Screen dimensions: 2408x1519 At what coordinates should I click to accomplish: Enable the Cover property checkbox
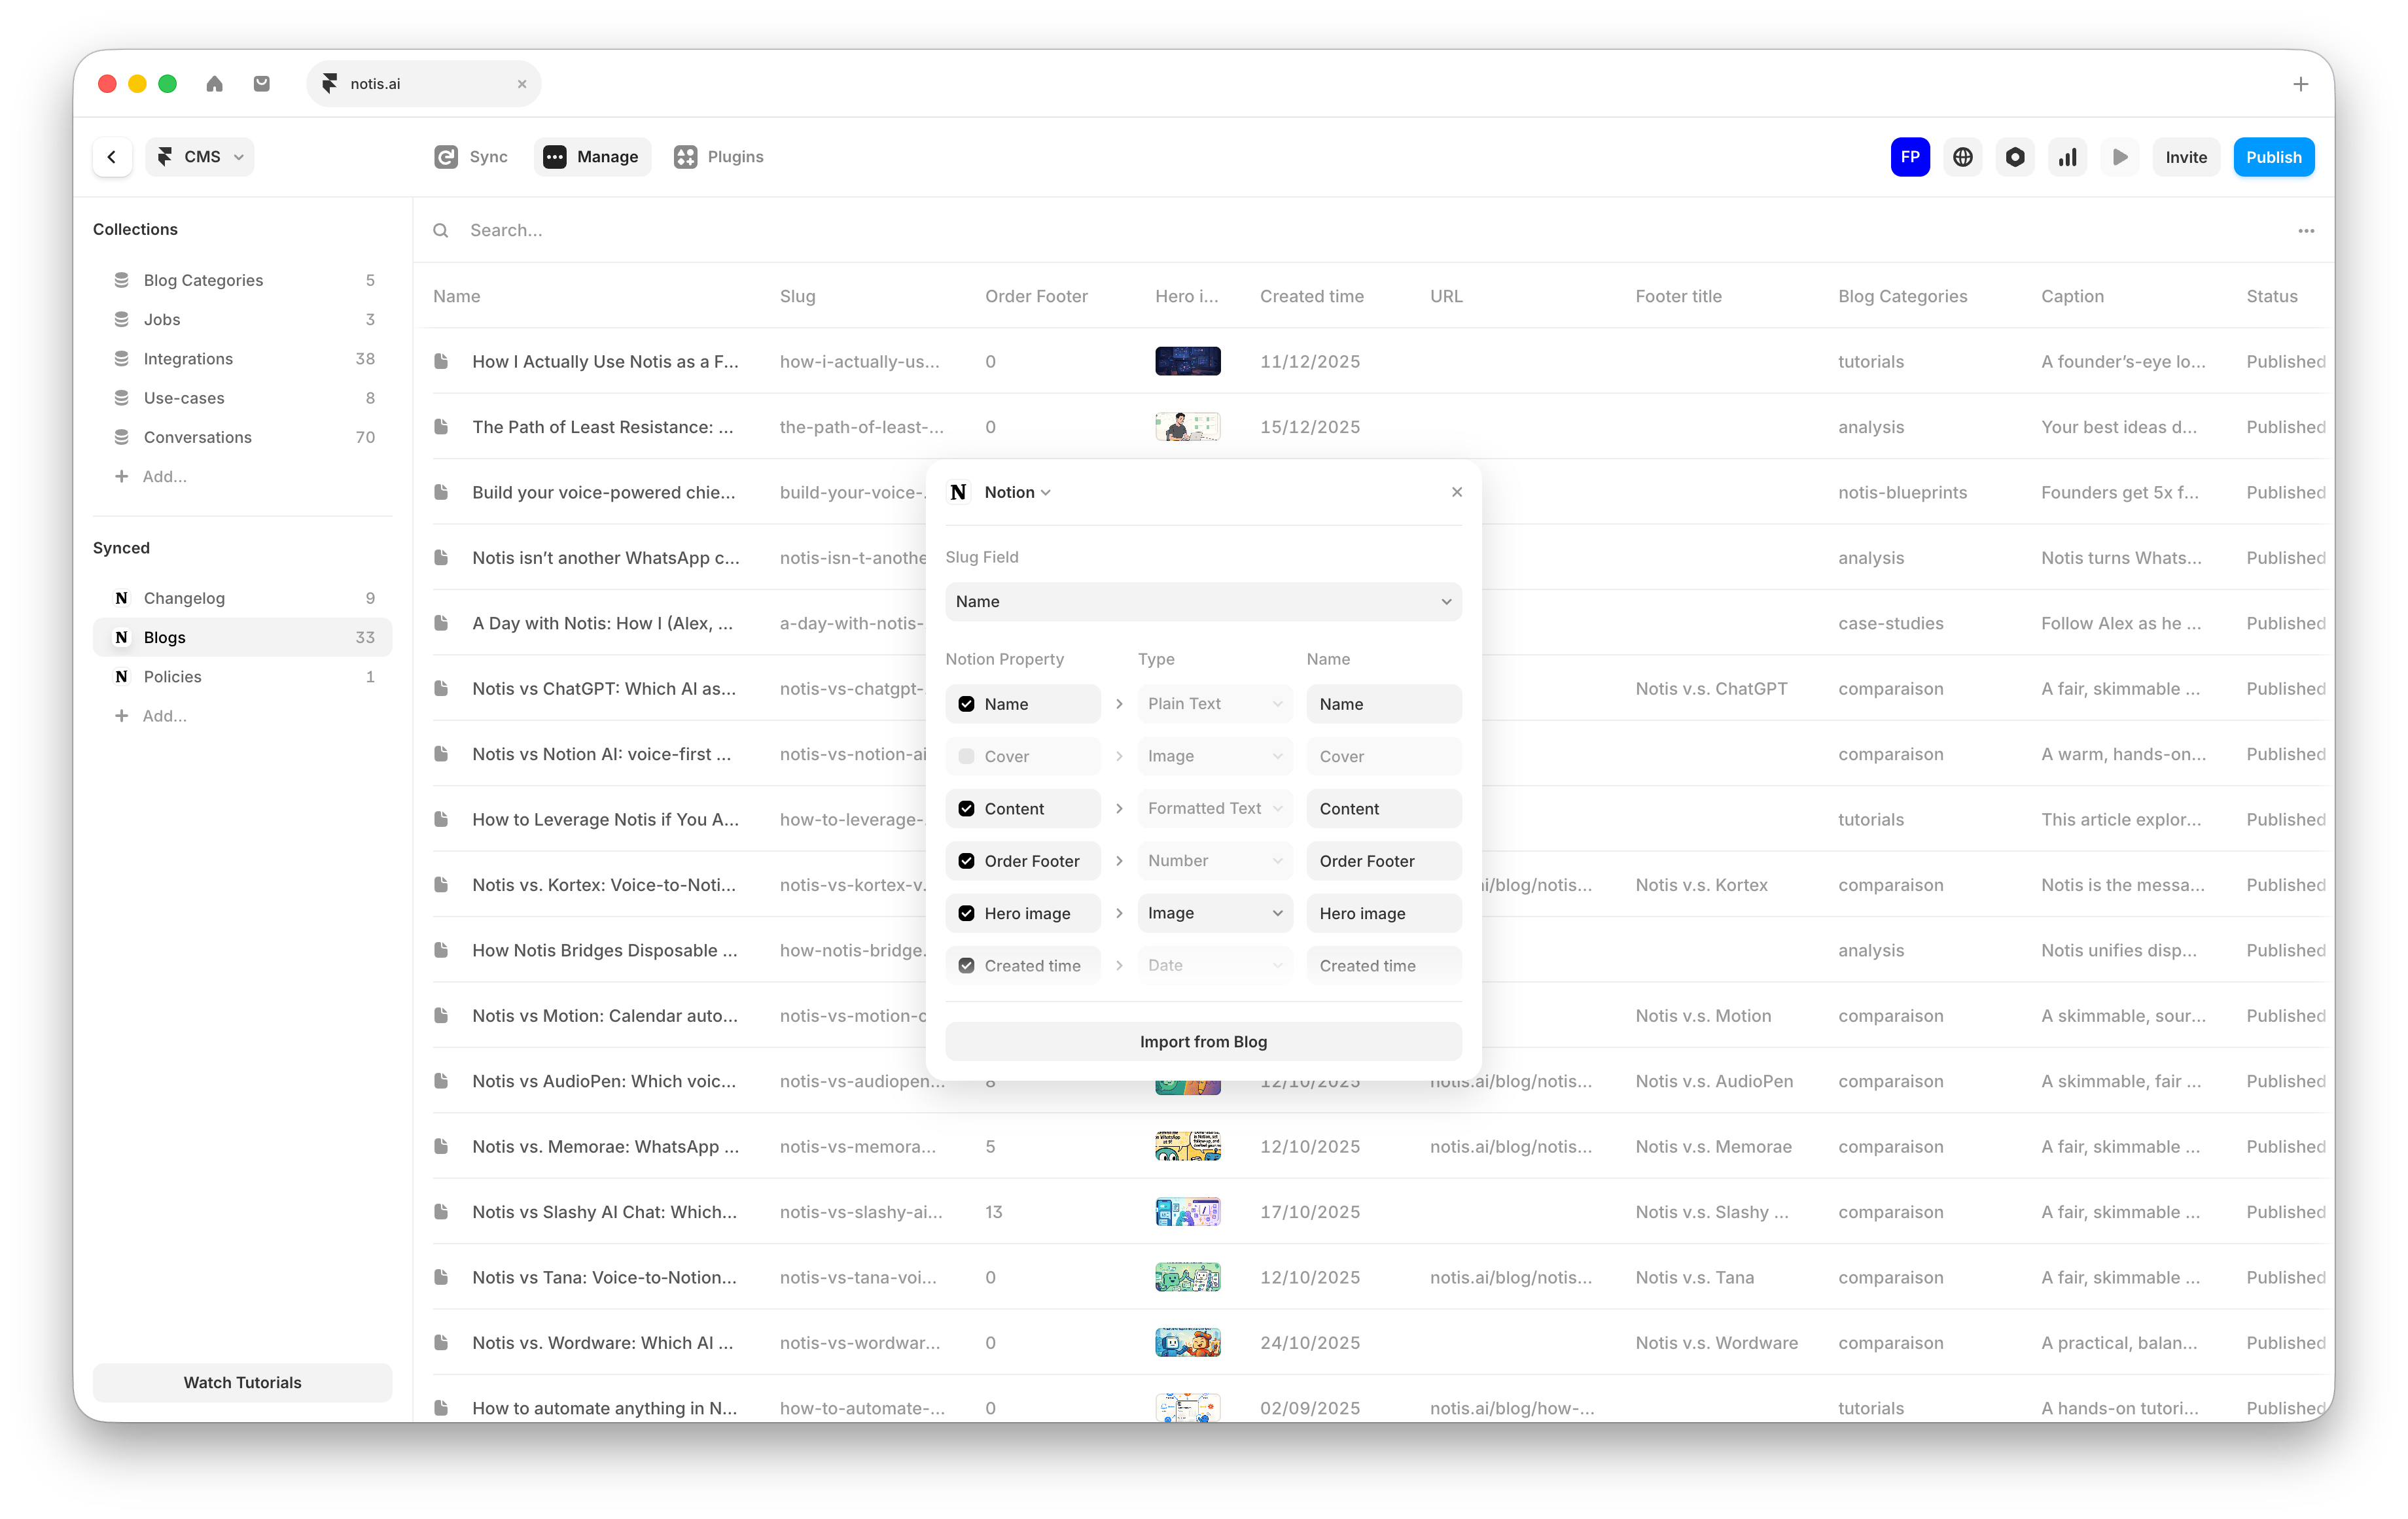pos(966,756)
